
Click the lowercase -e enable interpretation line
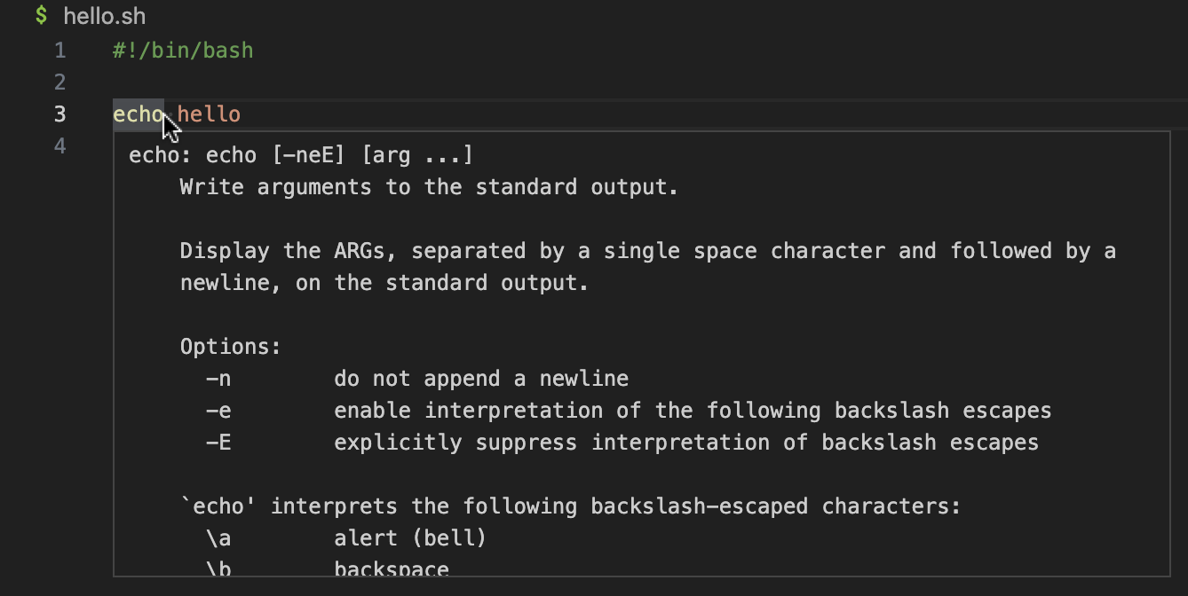click(629, 411)
